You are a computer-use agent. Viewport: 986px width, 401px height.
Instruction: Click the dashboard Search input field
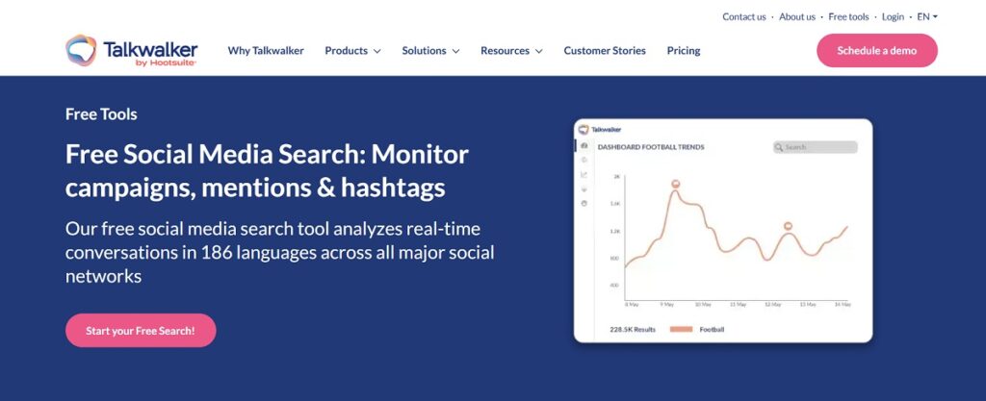[x=819, y=147]
